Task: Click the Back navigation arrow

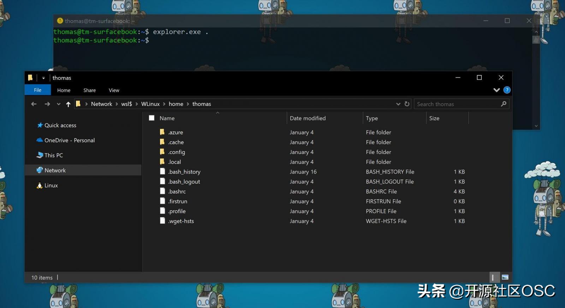Action: (x=34, y=104)
